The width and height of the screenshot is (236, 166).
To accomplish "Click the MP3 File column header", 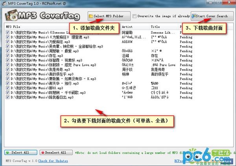I will pos(13,27).
